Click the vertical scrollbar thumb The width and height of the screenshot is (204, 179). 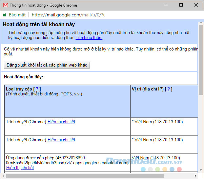(x=201, y=59)
